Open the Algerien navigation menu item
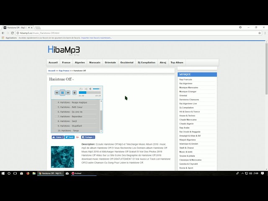This screenshot has width=268, height=201. coord(80,62)
